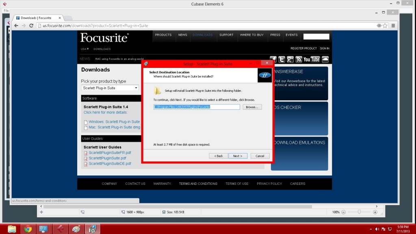
Task: Click the eye-shaped icon in the address bar
Action: tap(379, 26)
